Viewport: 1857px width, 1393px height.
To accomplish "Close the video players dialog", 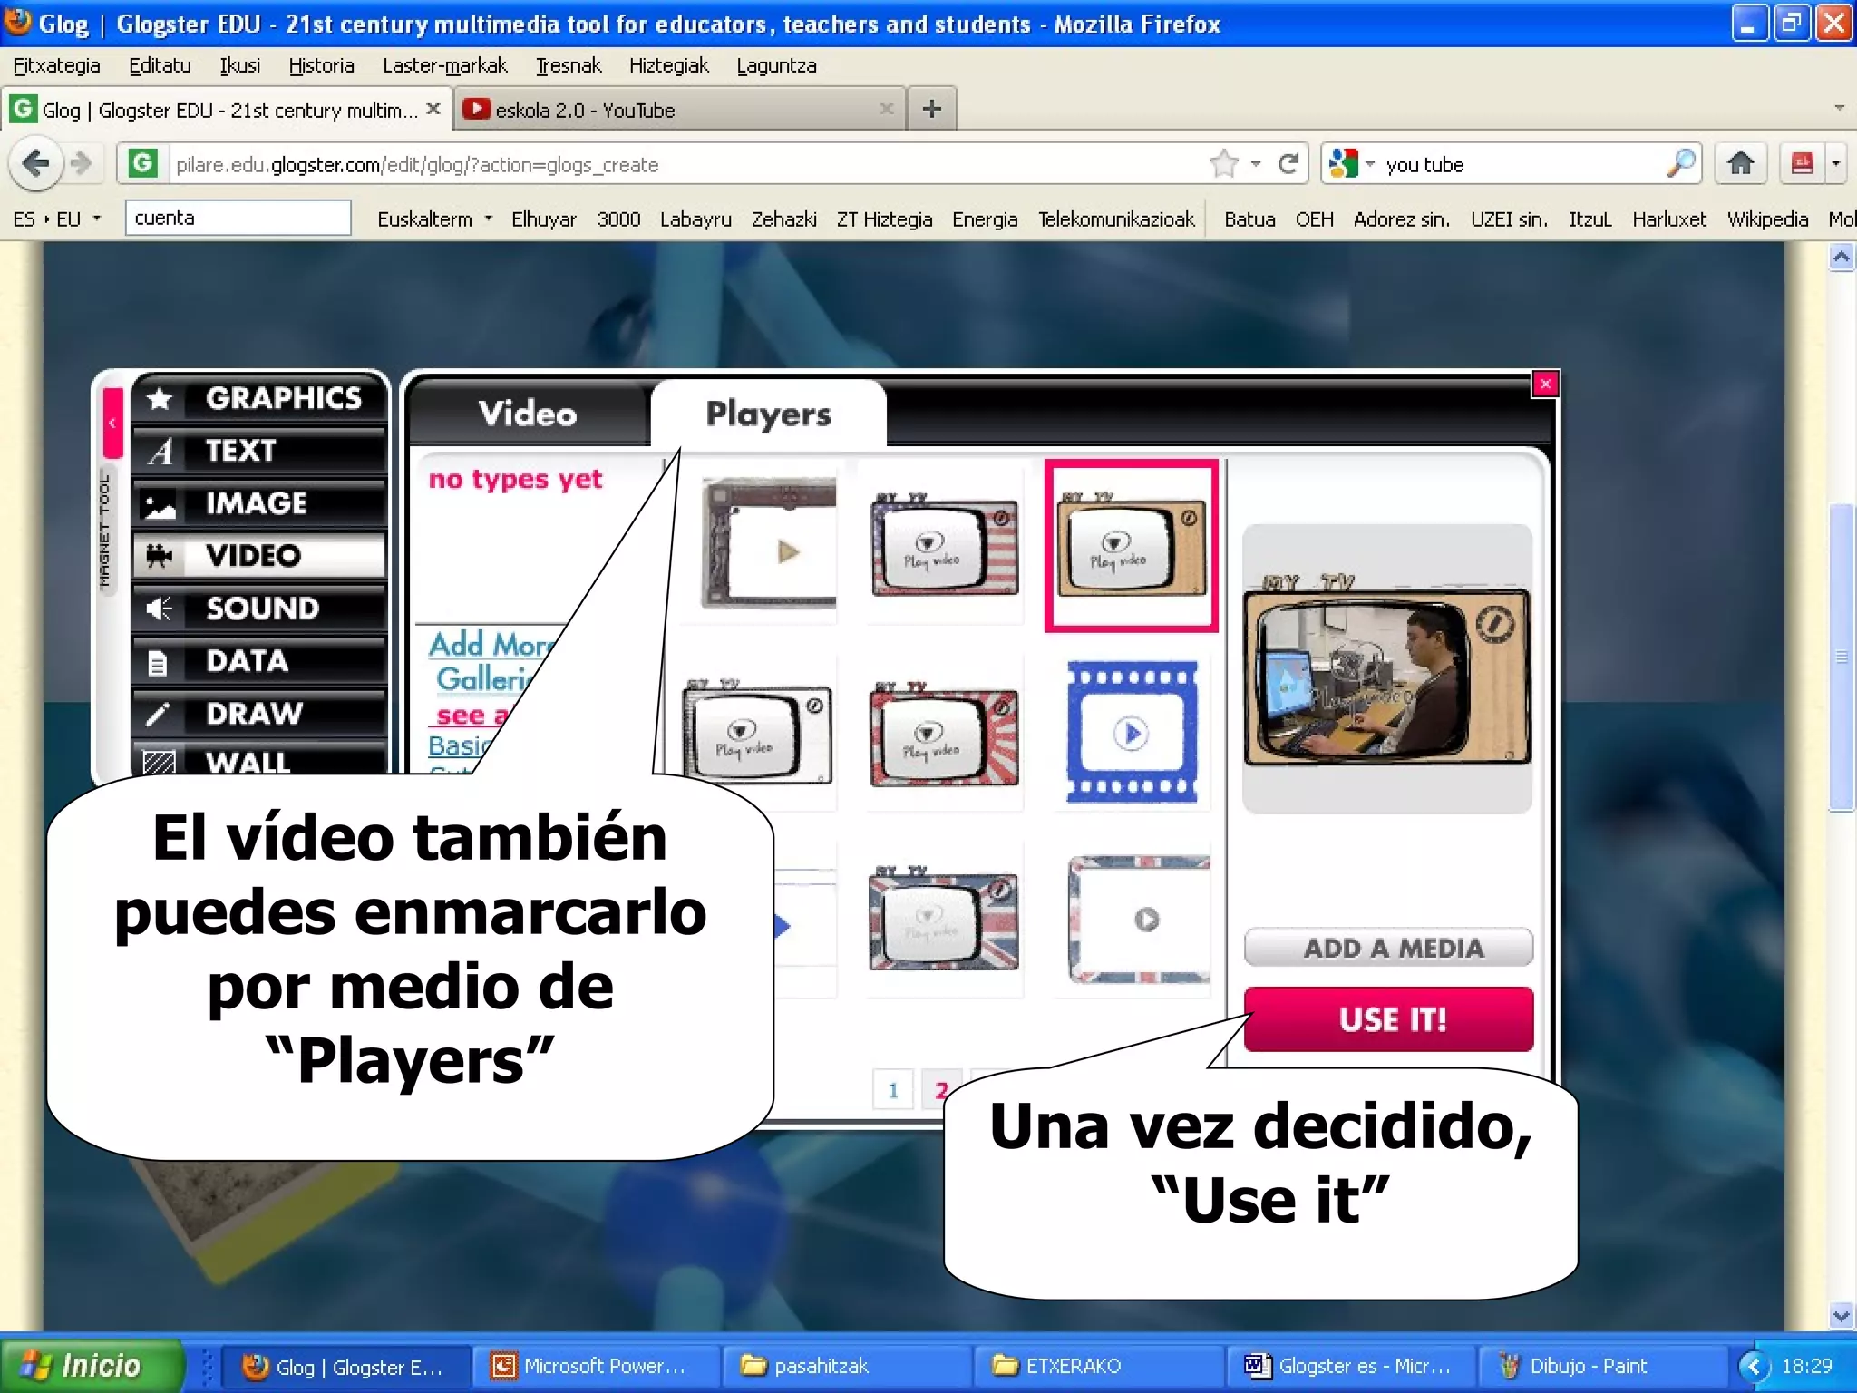I will click(x=1545, y=384).
